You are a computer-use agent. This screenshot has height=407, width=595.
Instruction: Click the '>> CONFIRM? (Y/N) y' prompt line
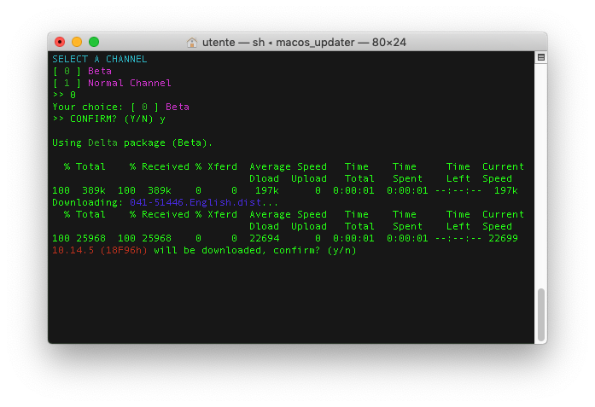[x=109, y=119]
